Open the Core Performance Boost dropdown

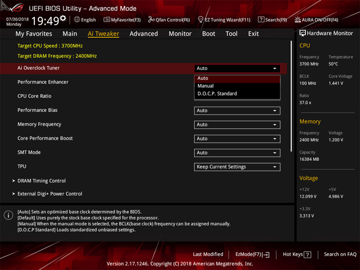(237, 138)
